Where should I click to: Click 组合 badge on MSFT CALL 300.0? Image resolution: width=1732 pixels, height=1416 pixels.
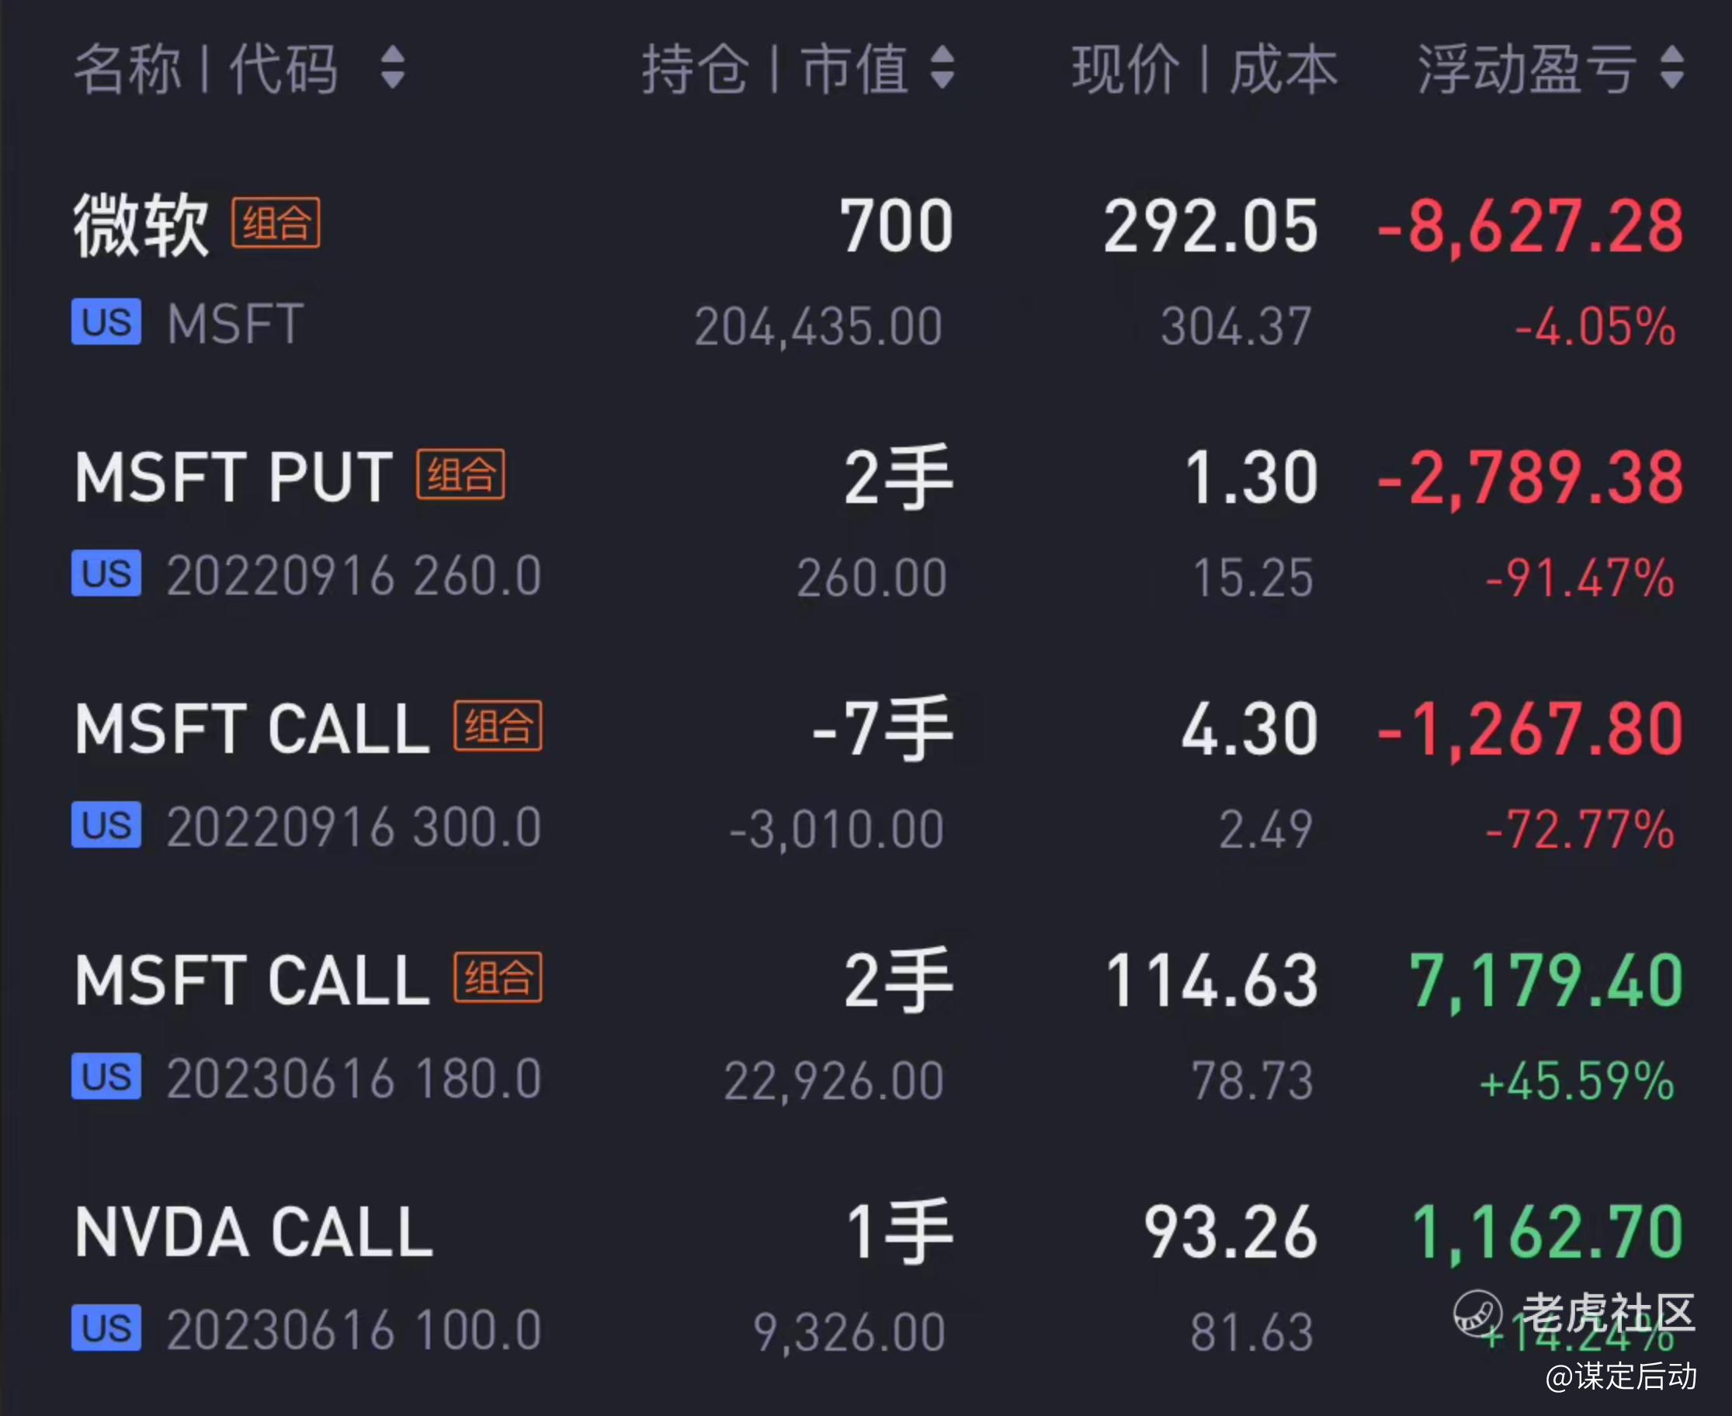[498, 726]
